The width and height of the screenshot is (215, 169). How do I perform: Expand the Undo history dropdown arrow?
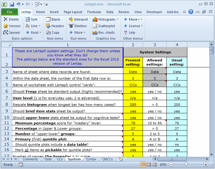(23, 4)
